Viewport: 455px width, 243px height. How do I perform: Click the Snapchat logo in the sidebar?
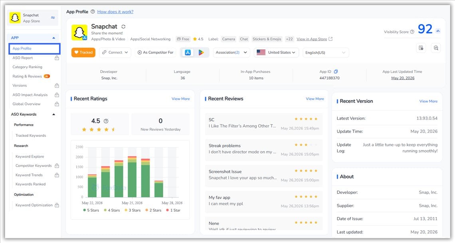[15, 18]
